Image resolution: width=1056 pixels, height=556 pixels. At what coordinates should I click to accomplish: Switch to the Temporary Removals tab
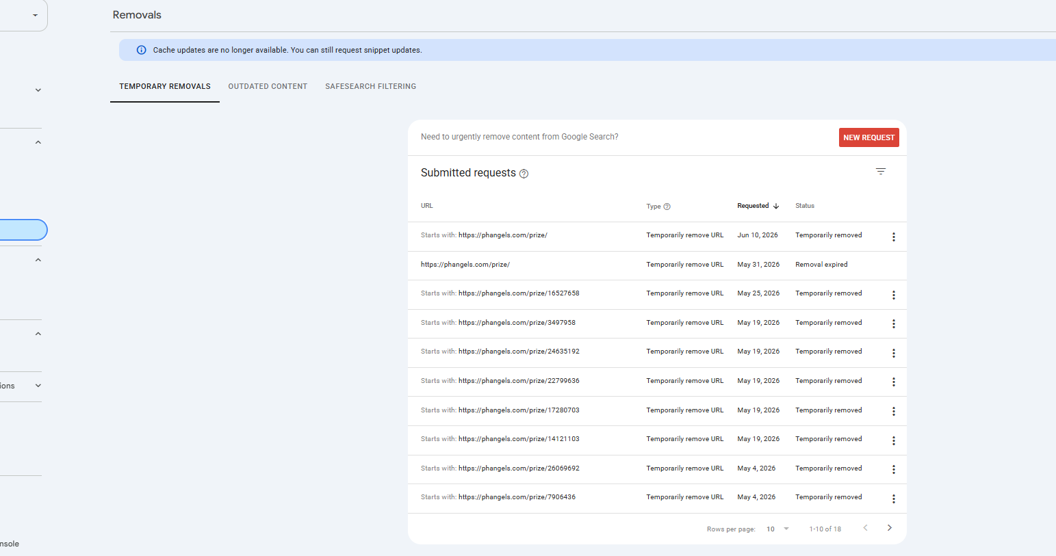165,86
